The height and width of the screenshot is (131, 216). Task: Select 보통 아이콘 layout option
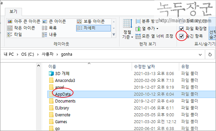pos(91,21)
